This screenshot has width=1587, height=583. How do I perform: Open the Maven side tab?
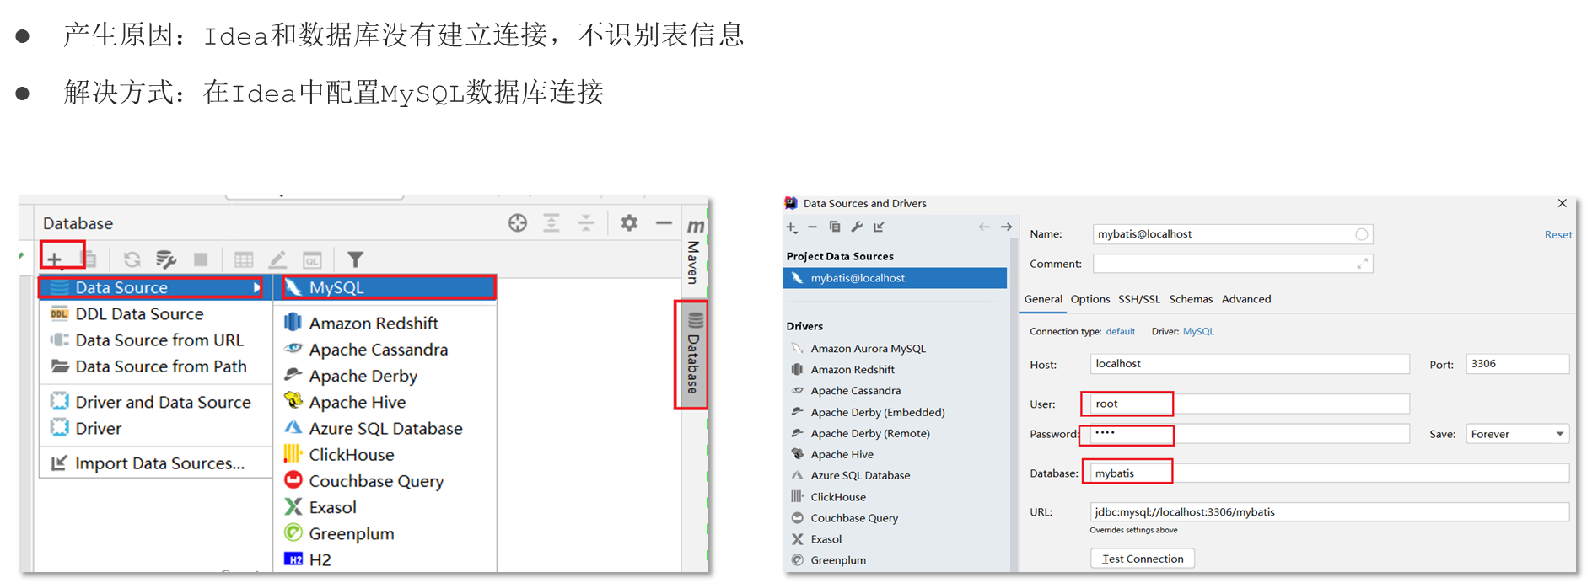(694, 252)
